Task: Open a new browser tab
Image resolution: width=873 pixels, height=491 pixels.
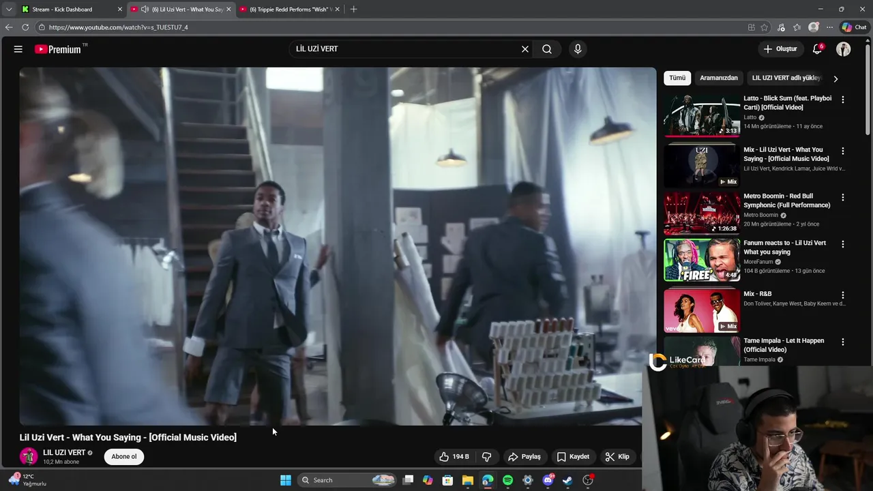Action: click(353, 10)
